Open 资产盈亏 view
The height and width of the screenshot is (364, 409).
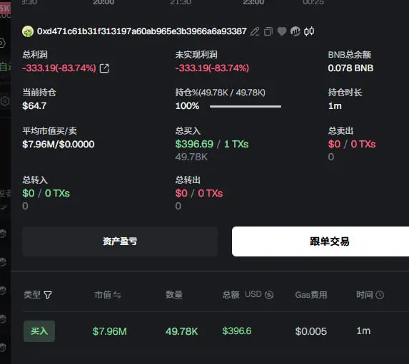tap(120, 241)
